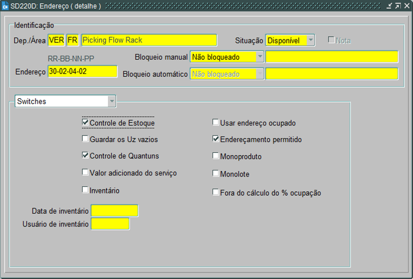Screen dimensions: 413x279
Task: Maximize the Endereço detalhe window
Action: pos(398,6)
